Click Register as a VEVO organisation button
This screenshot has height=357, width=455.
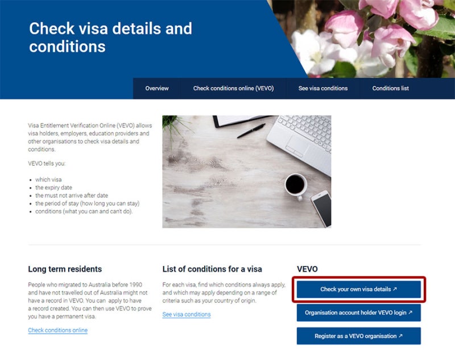tap(359, 336)
